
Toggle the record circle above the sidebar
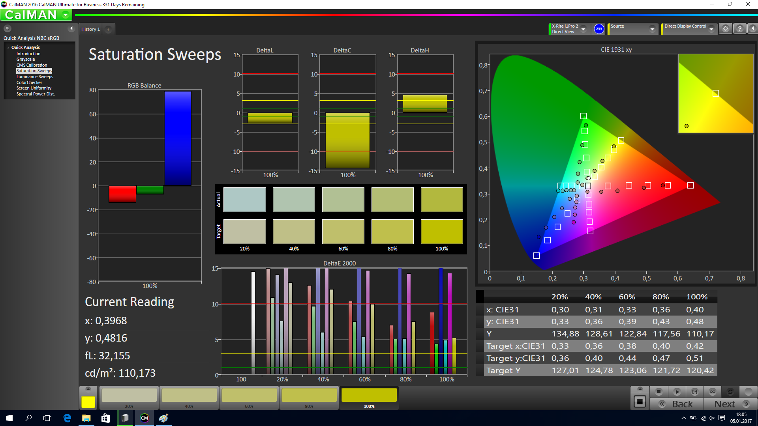coord(8,28)
